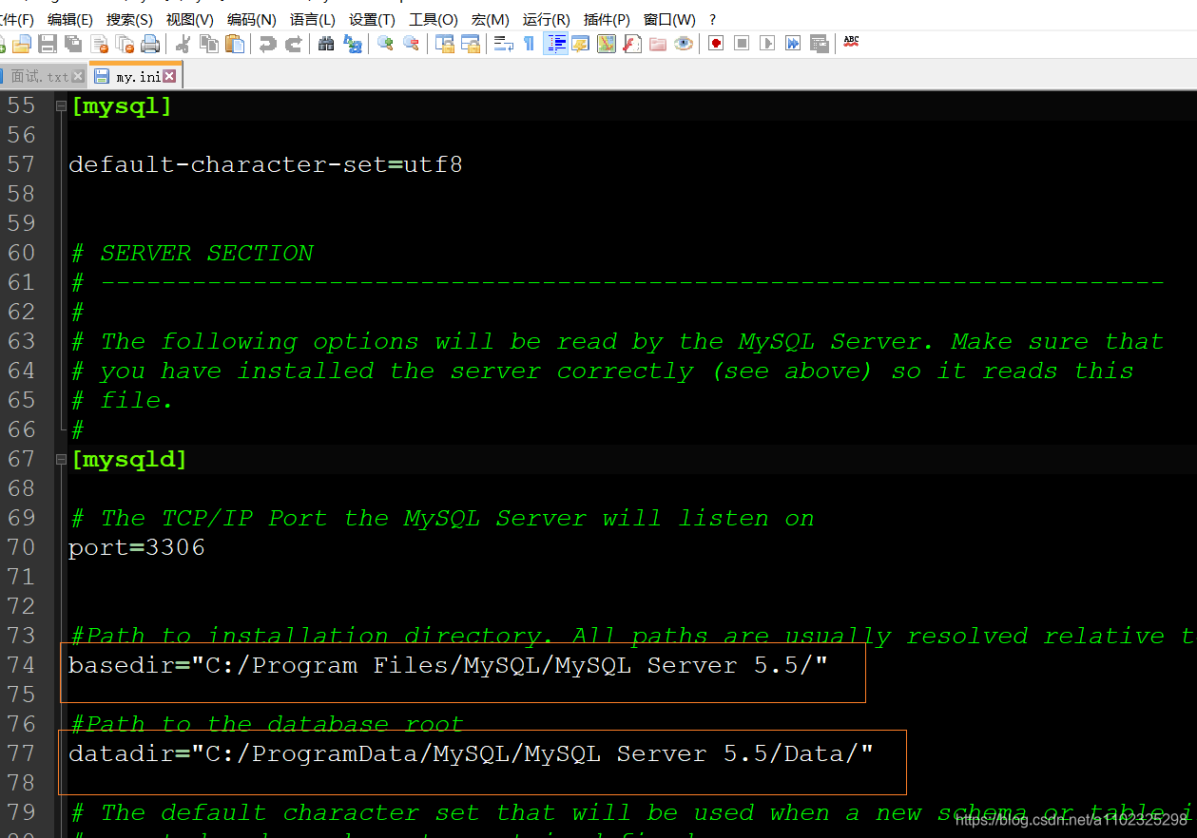
Task: Redo the last undone edit
Action: [x=294, y=44]
